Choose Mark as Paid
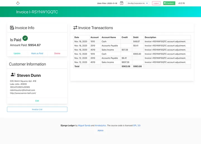 (x=37, y=54)
